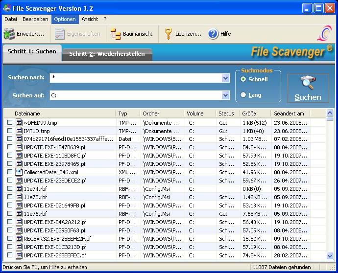338x273 pixels.
Task: Select Lang search mode
Action: [x=243, y=95]
